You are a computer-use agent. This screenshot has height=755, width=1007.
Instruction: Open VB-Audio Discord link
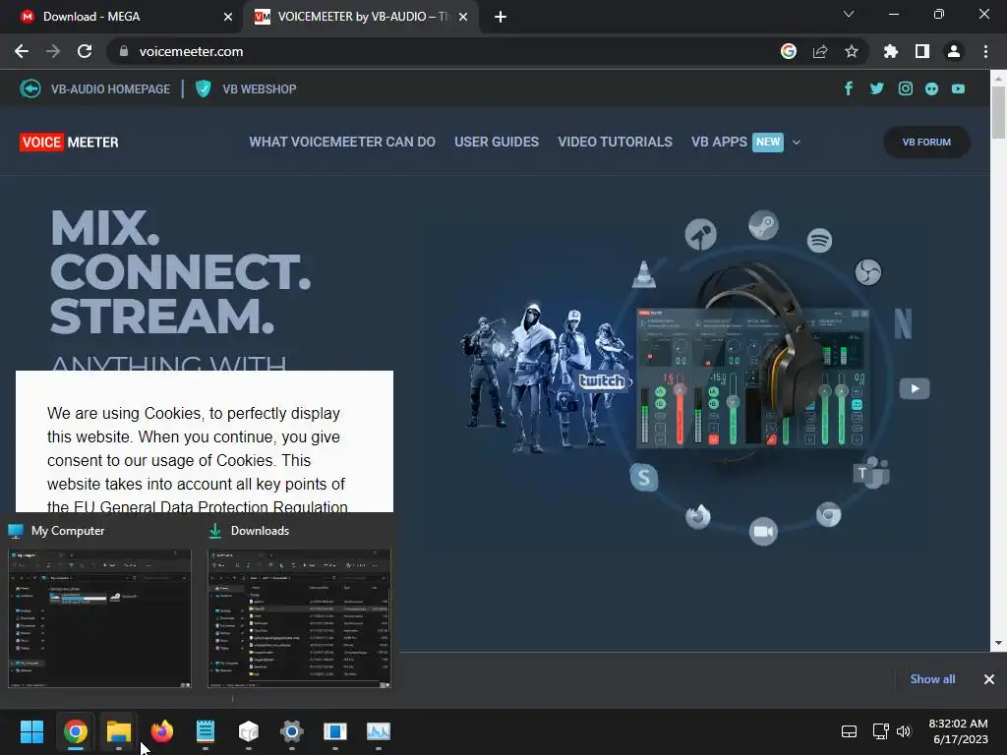(x=932, y=88)
